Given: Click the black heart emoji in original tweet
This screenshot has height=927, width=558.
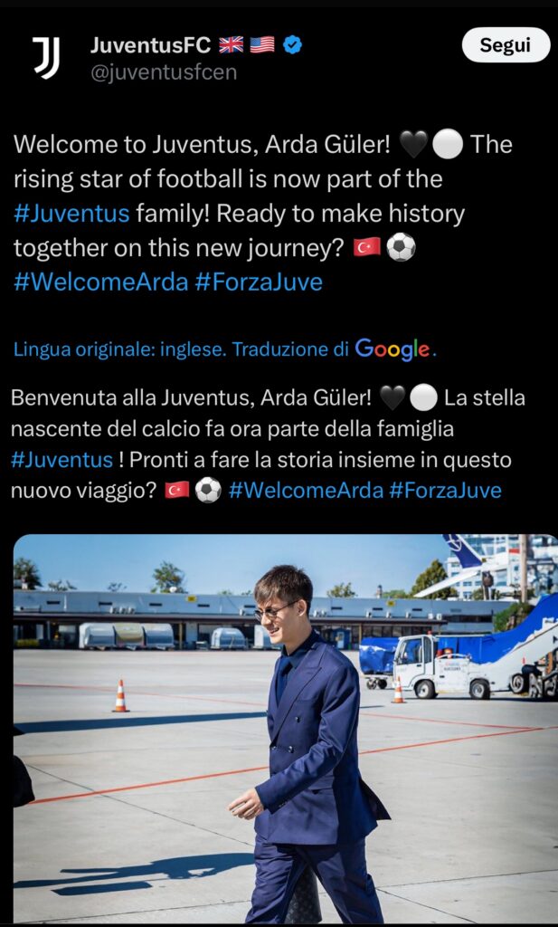Looking at the screenshot, I should click(x=414, y=146).
